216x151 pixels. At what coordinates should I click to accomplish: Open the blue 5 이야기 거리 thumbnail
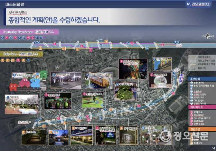pos(126,91)
